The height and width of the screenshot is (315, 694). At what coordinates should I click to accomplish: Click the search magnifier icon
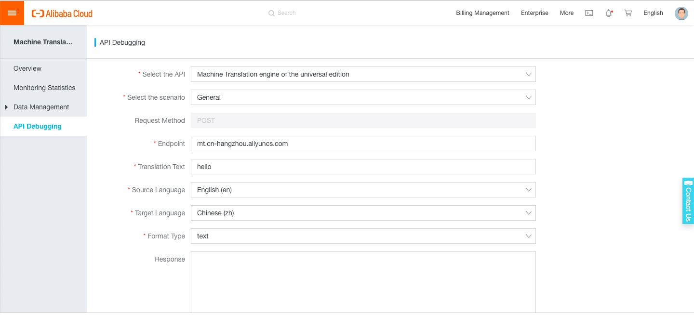pos(271,13)
